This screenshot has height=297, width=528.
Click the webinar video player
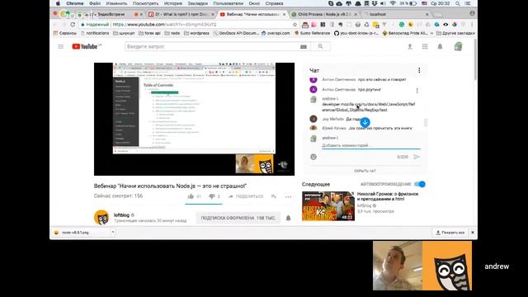coord(194,119)
